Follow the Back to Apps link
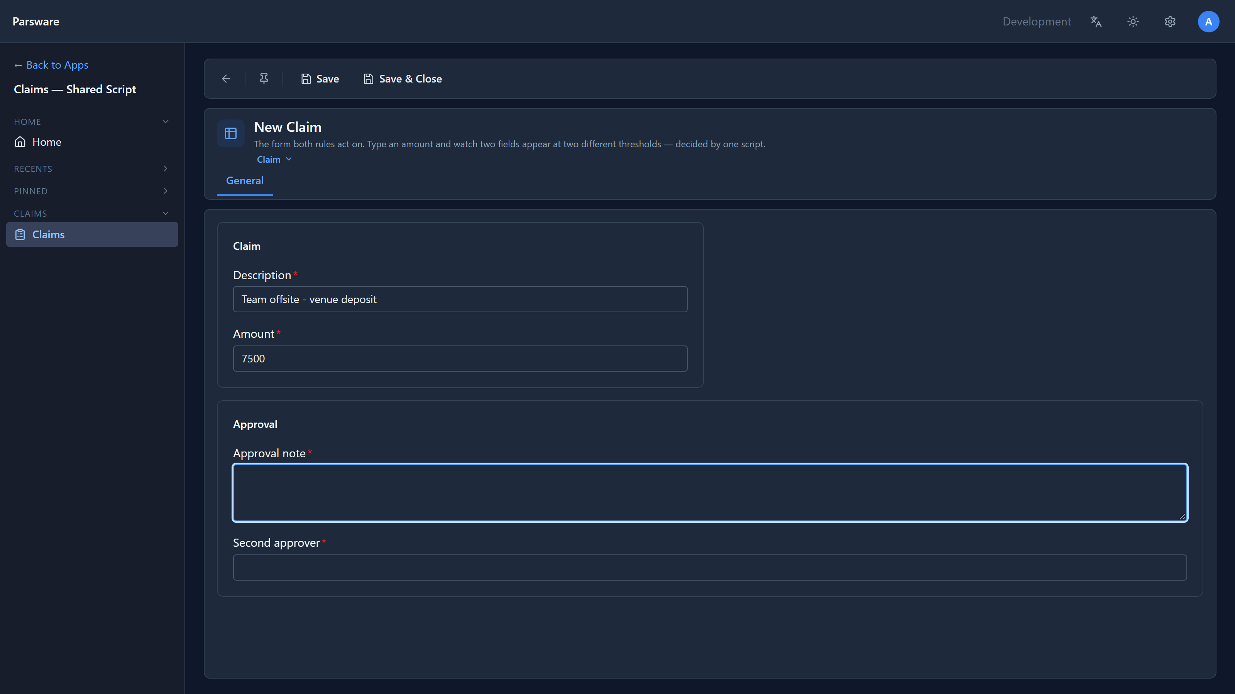The width and height of the screenshot is (1235, 694). coord(51,65)
